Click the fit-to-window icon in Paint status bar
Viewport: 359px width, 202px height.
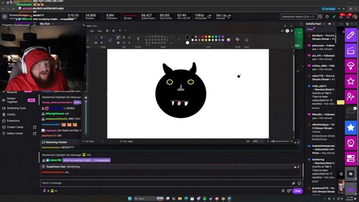coord(248,141)
